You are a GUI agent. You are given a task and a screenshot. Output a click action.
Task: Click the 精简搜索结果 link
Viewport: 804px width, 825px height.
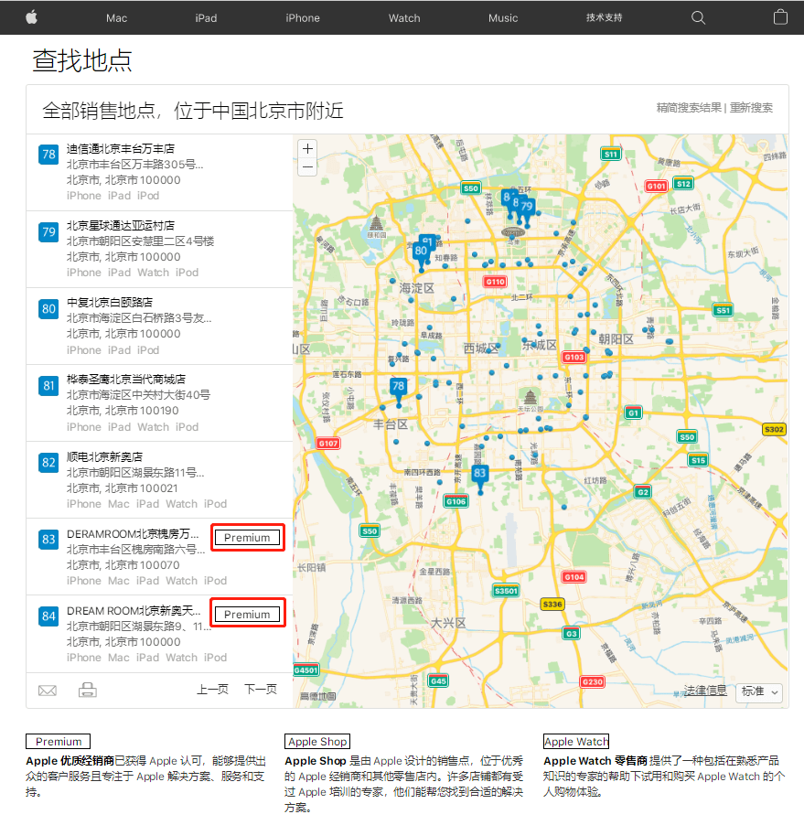(689, 108)
